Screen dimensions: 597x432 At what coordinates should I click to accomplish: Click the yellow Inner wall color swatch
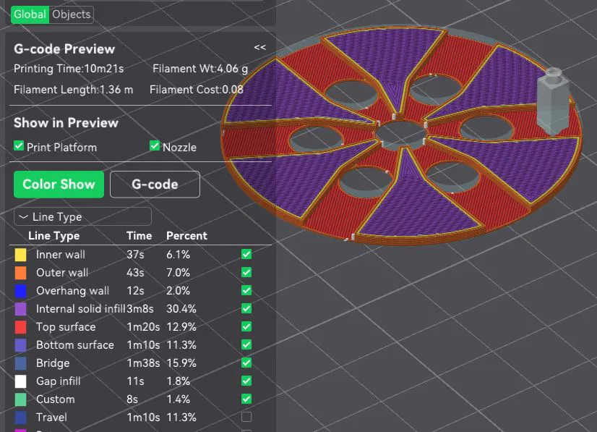(20, 255)
